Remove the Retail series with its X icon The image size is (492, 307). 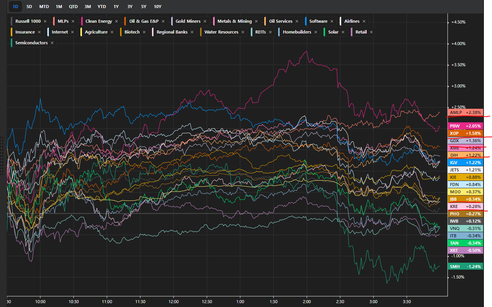click(x=371, y=32)
